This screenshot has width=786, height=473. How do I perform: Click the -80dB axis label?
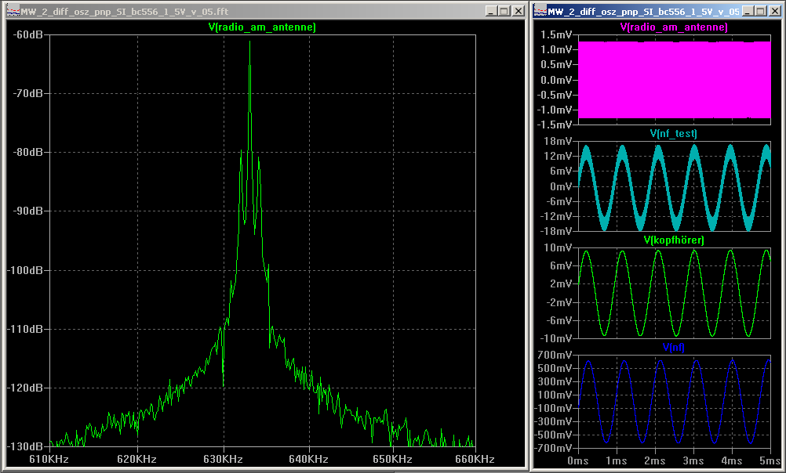(28, 152)
